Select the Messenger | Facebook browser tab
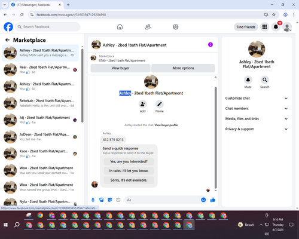 [x=36, y=5]
